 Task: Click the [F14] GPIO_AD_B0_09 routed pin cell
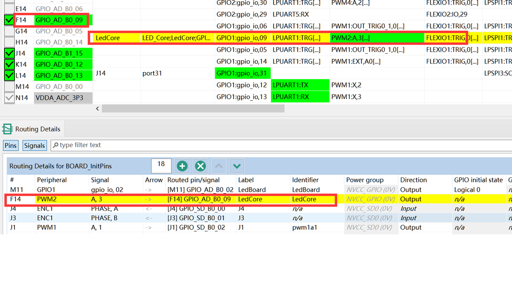click(199, 199)
